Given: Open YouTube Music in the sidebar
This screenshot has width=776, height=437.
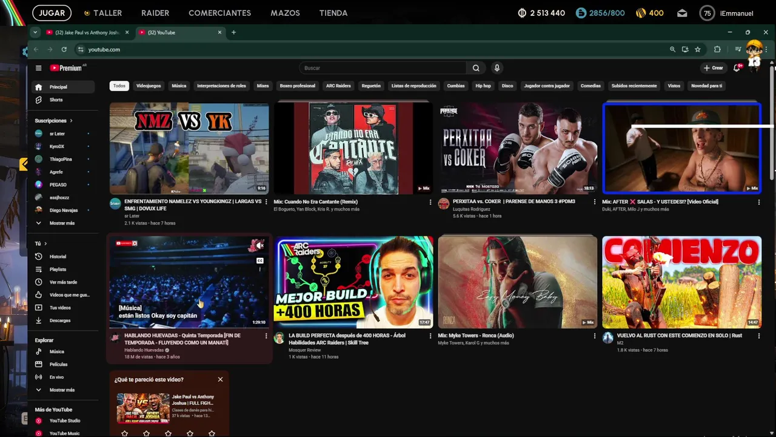Looking at the screenshot, I should [x=63, y=433].
